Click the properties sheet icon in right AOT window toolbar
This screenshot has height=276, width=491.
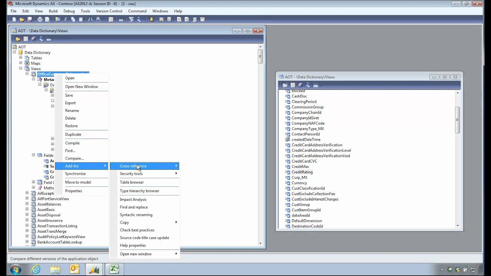293,85
